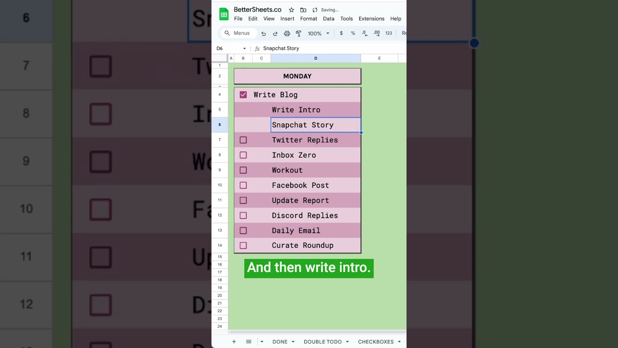
Task: Open the Edit menu
Action: point(253,19)
